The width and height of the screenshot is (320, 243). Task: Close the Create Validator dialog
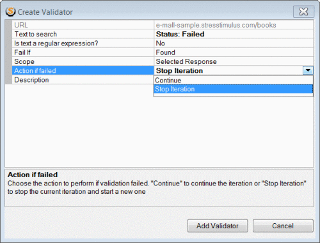point(303,12)
